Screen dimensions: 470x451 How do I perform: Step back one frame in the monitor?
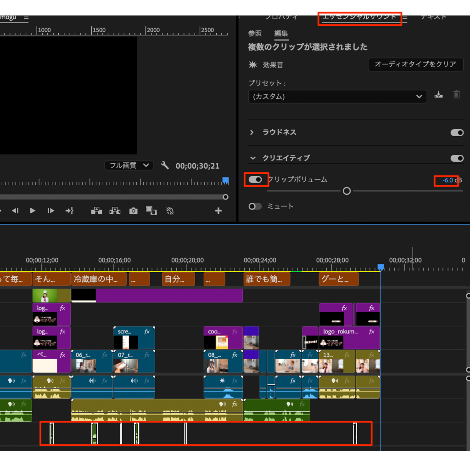pos(15,211)
